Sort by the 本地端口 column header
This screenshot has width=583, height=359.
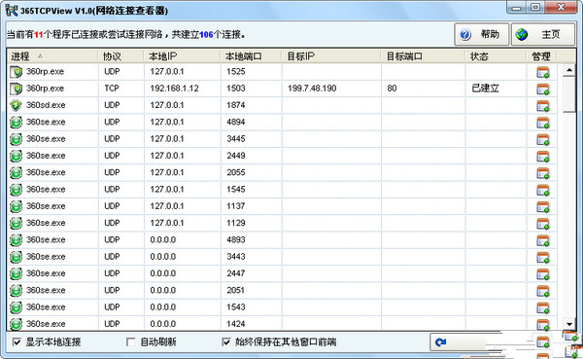click(251, 56)
